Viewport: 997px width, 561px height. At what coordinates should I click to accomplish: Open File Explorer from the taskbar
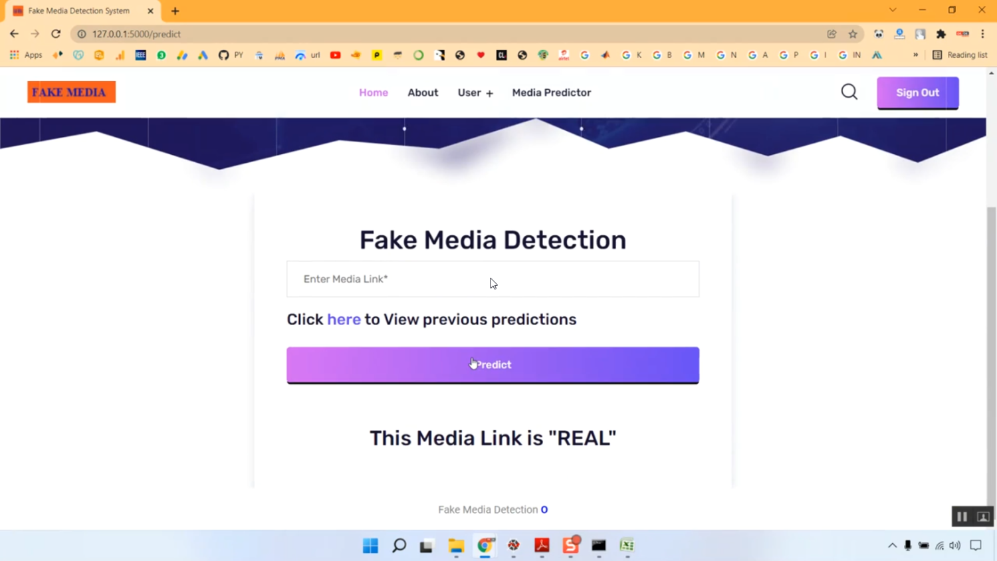(456, 546)
